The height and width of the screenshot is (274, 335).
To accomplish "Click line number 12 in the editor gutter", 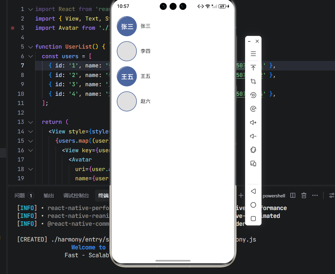I will pyautogui.click(x=21, y=113).
